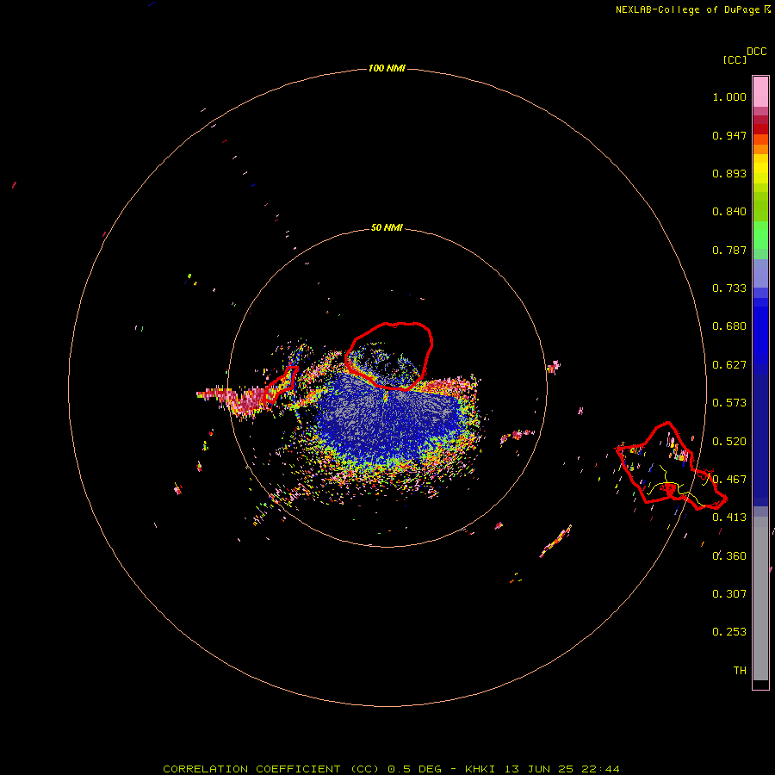
Task: Click the 0.947 scale value
Action: coord(729,135)
